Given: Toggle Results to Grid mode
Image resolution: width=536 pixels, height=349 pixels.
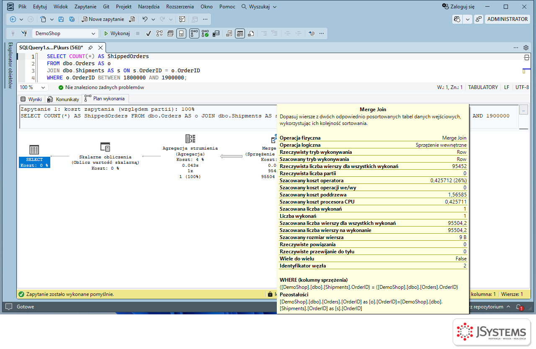Looking at the screenshot, I should point(240,33).
